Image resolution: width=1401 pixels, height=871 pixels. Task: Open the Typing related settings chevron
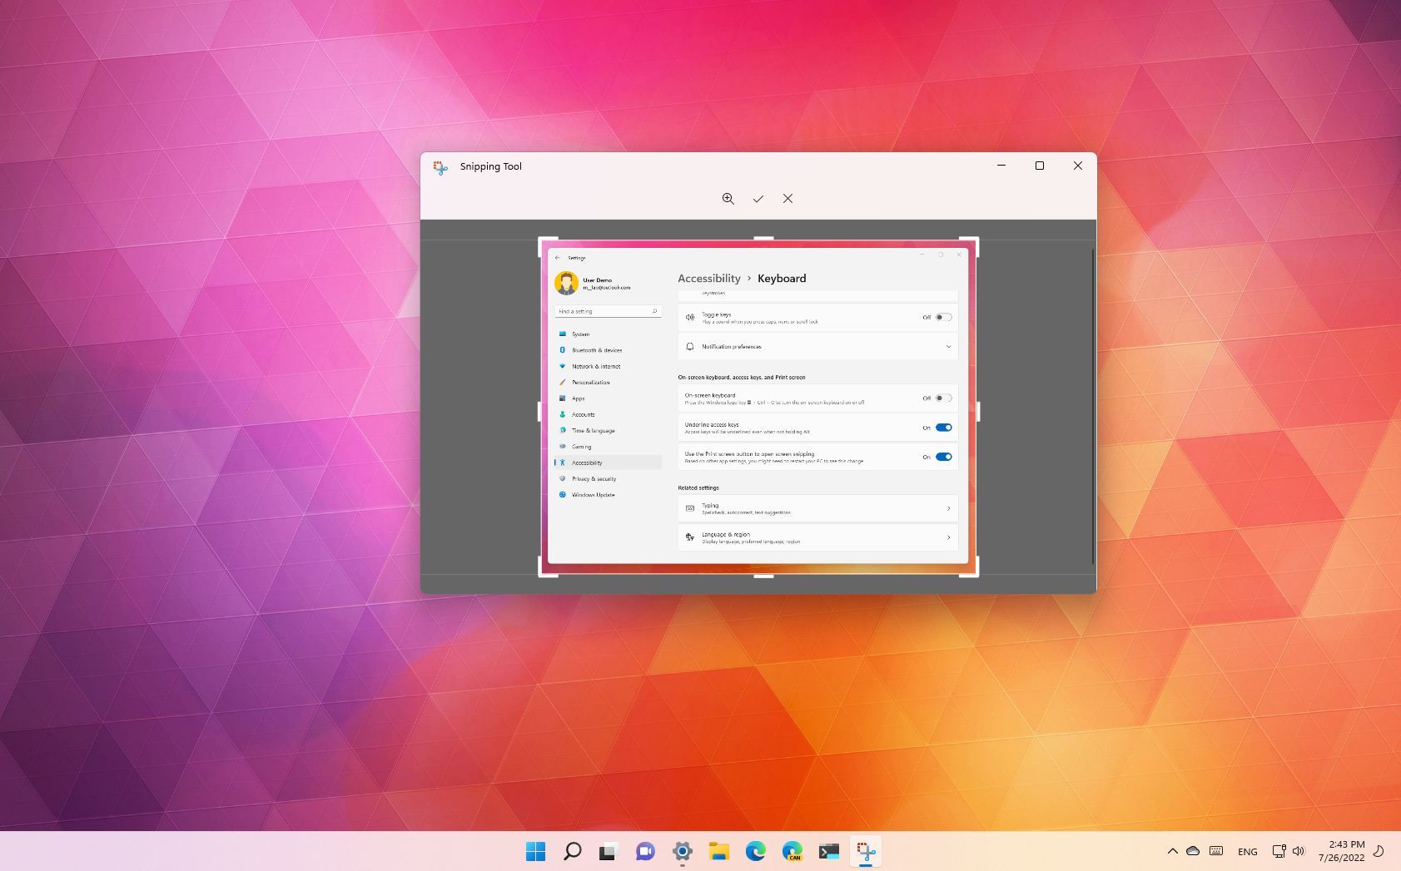coord(948,508)
